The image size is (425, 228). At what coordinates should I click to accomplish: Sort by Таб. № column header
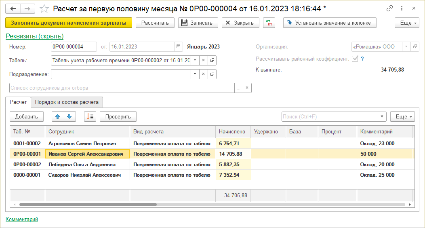(27, 132)
